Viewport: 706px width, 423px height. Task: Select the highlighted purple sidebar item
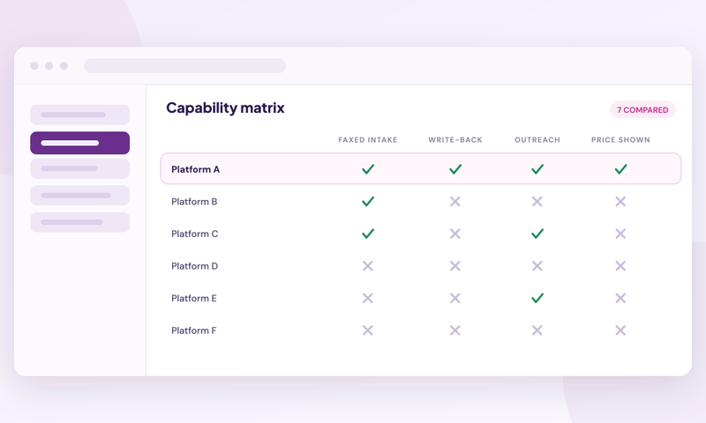tap(79, 143)
